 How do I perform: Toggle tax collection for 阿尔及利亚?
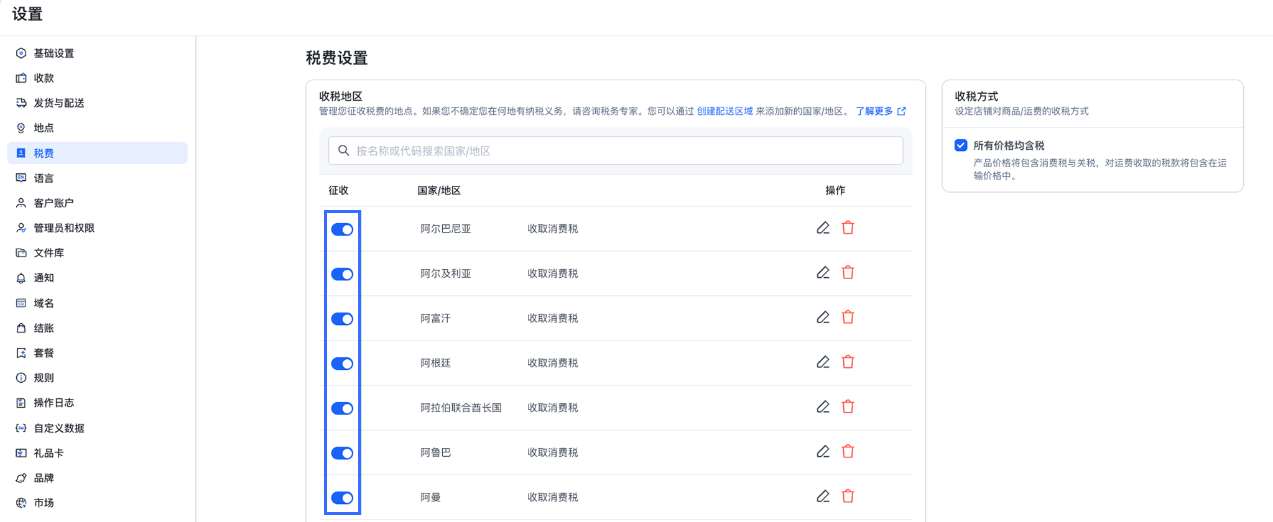(342, 274)
